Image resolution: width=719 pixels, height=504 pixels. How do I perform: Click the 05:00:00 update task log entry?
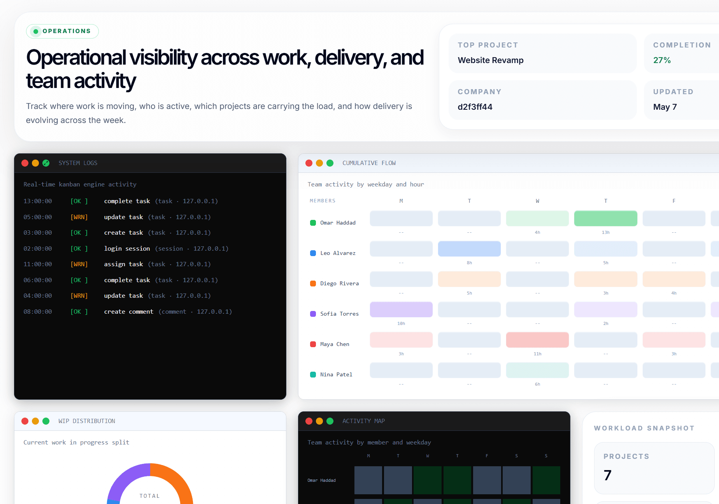[150, 217]
